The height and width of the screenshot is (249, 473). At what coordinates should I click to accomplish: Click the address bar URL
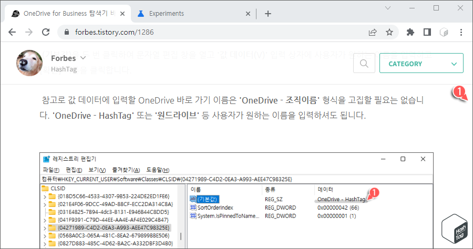115,32
